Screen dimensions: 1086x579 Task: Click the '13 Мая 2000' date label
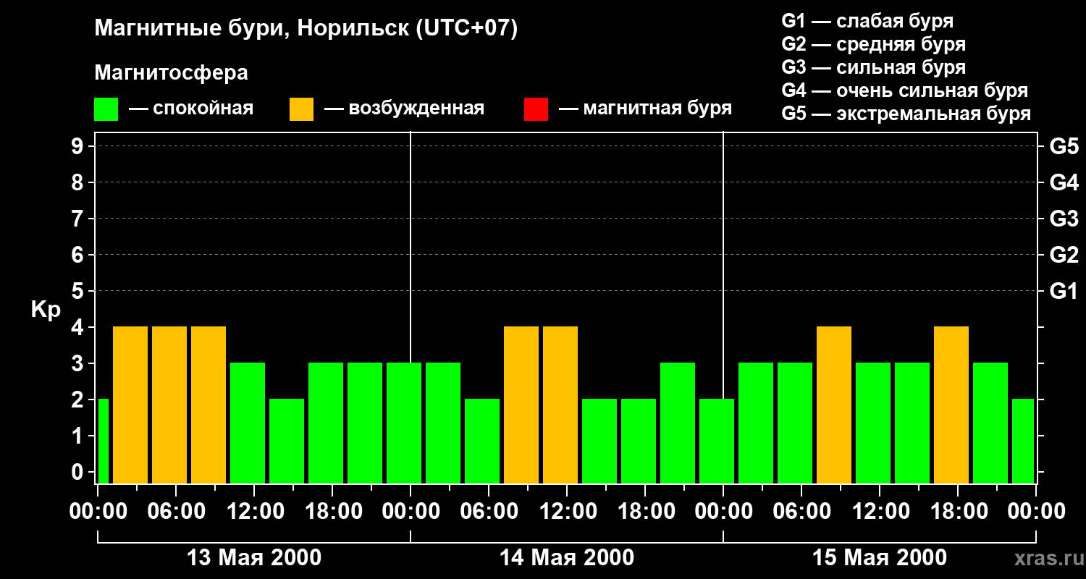point(254,557)
